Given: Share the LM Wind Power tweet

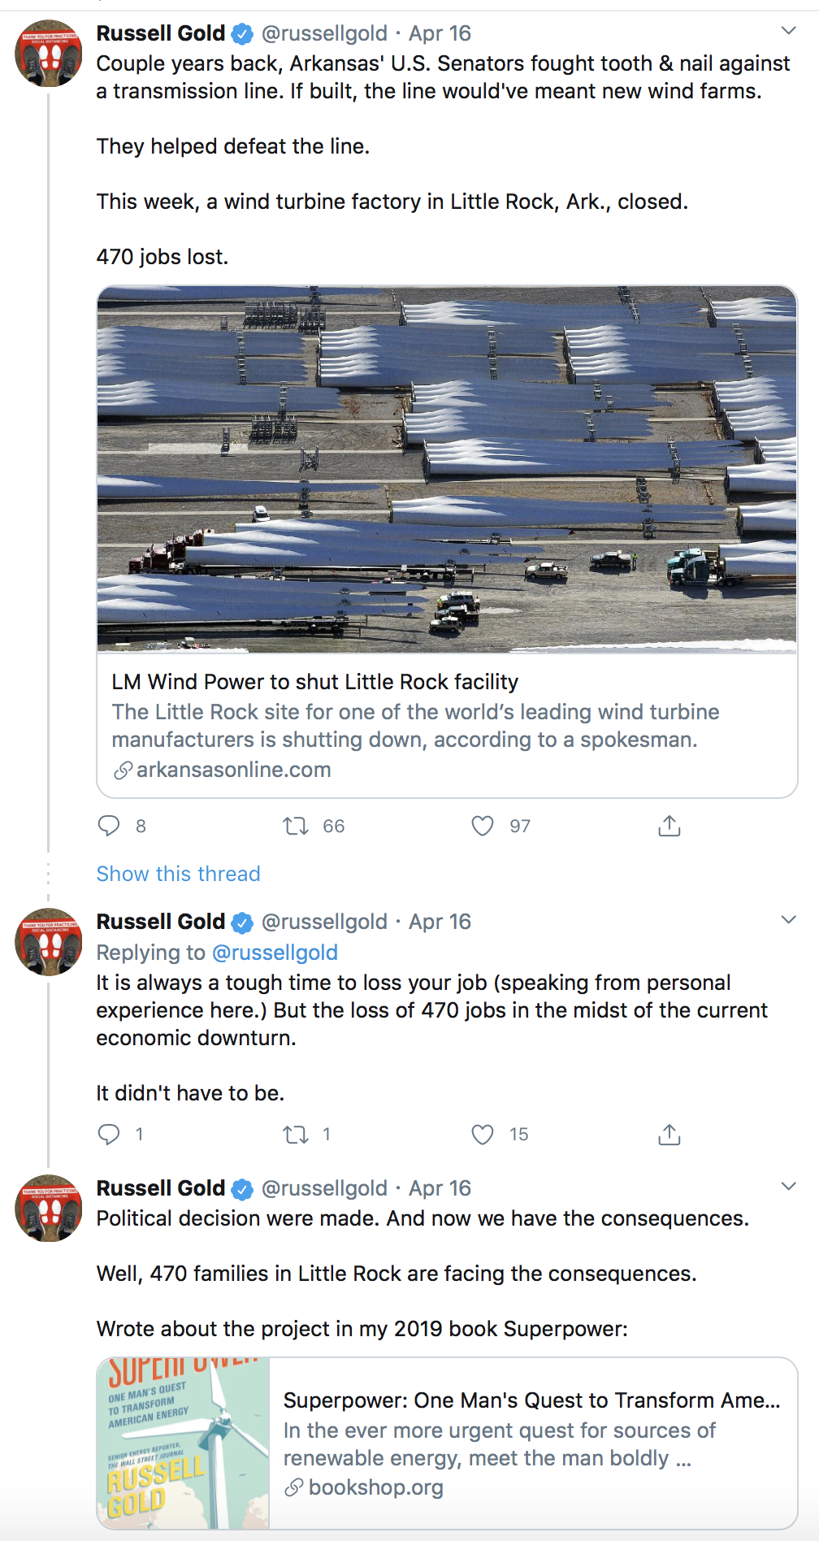Looking at the screenshot, I should 669,826.
